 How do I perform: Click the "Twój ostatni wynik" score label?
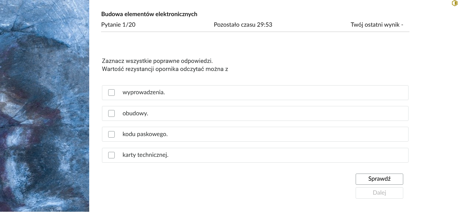point(377,25)
